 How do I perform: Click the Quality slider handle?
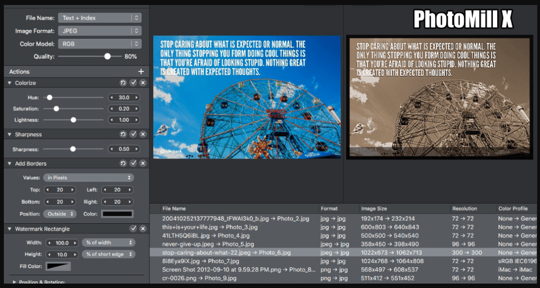(107, 56)
